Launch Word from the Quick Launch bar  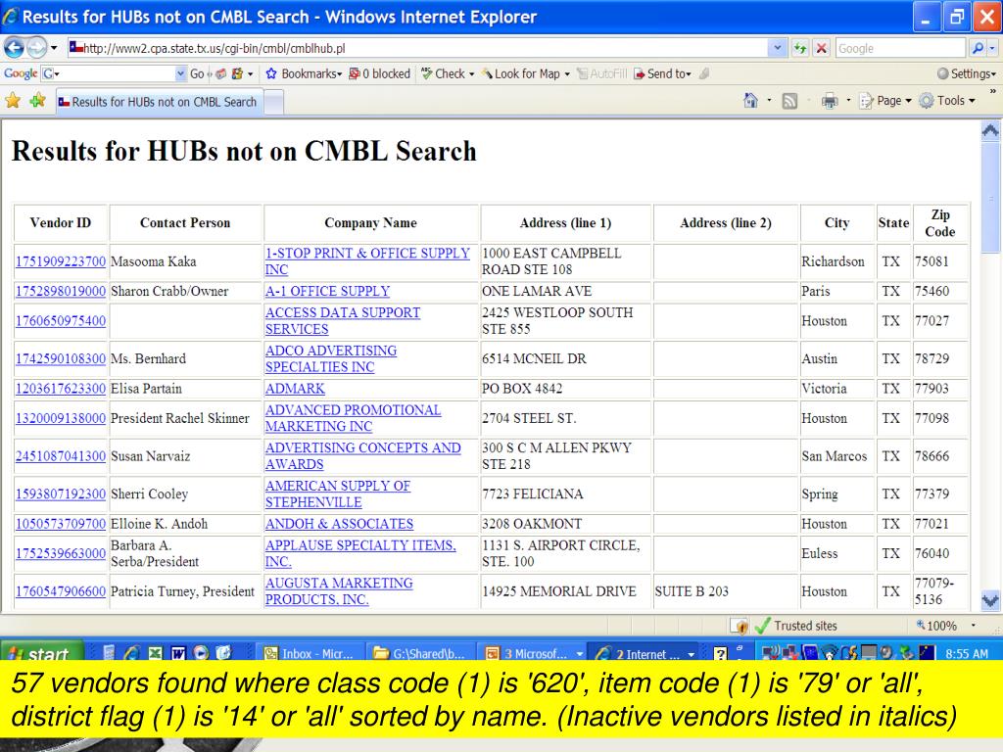[178, 653]
